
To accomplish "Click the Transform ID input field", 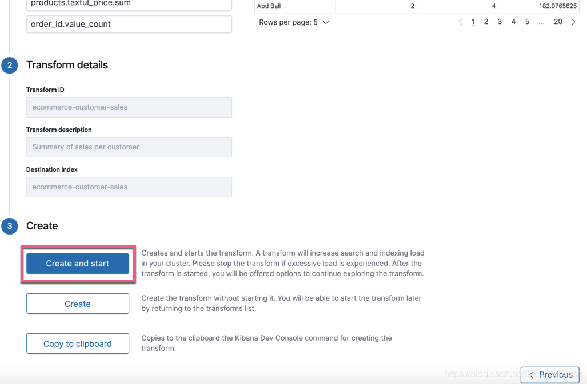I will pyautogui.click(x=129, y=107).
